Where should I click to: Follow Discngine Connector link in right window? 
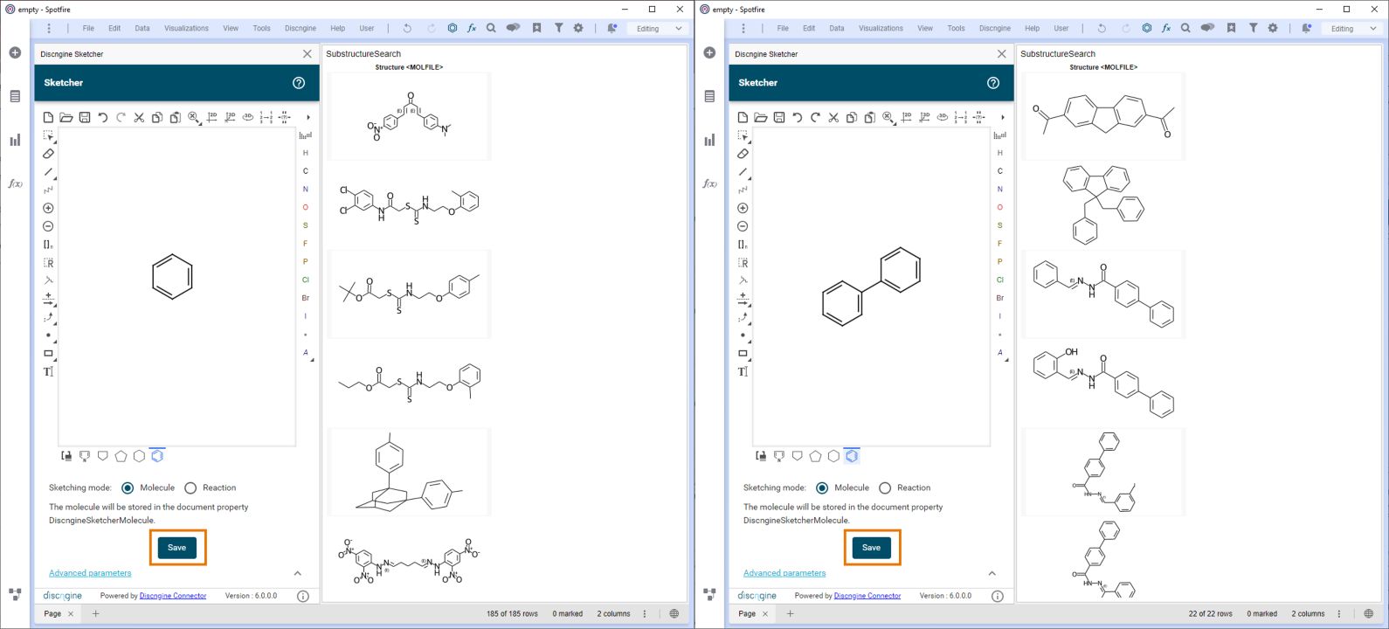pos(867,596)
